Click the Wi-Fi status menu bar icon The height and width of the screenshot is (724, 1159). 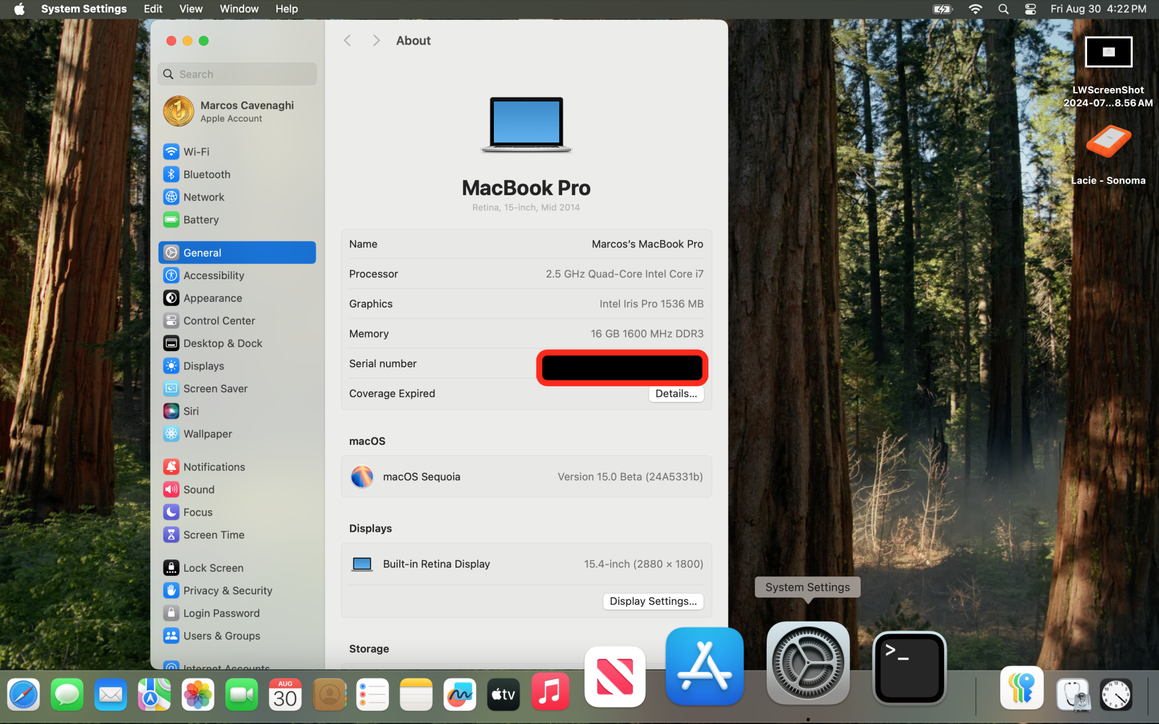tap(975, 9)
